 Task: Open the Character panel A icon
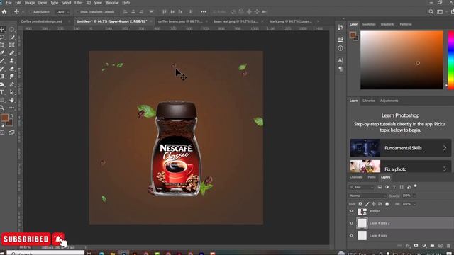(340, 60)
